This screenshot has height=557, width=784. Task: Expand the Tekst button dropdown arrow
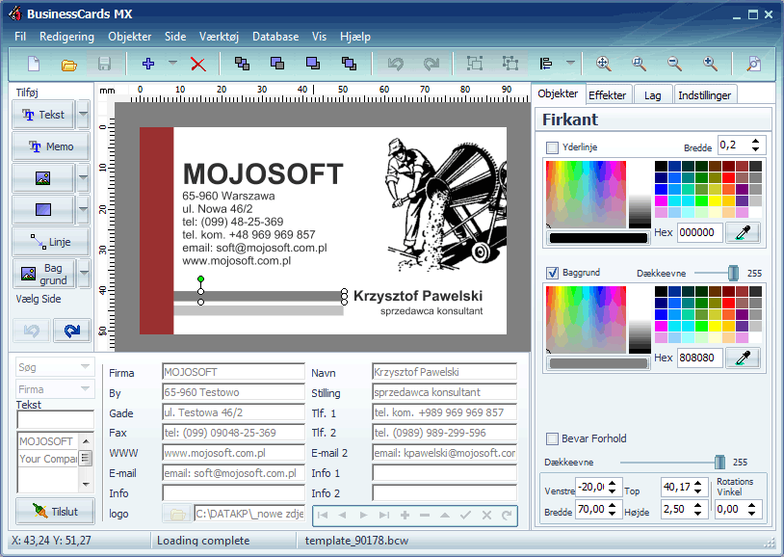pos(83,115)
